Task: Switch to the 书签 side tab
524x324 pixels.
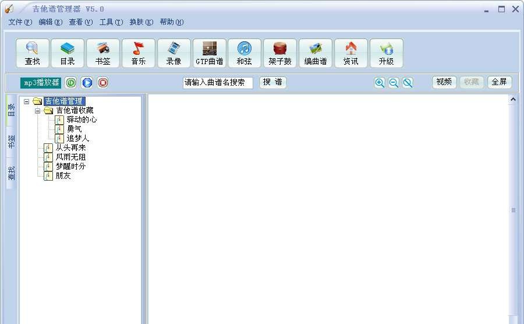Action: (x=11, y=142)
